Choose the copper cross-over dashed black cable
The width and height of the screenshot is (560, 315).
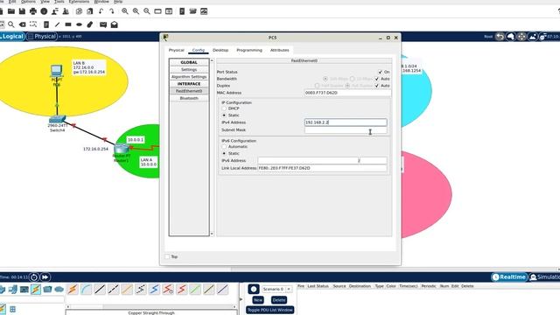pos(113,289)
